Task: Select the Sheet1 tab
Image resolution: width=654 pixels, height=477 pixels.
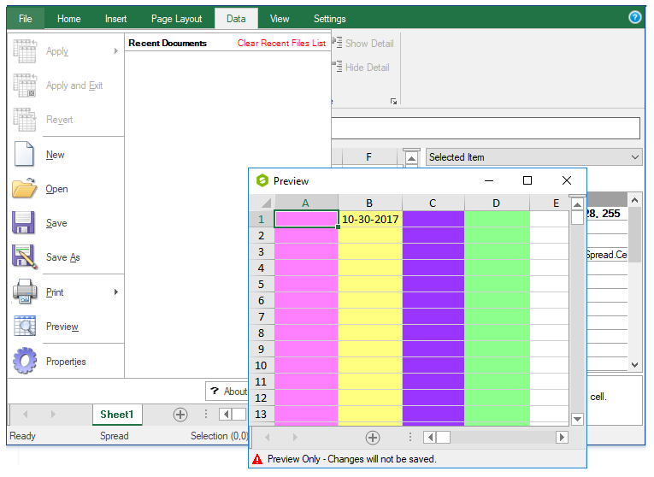Action: point(117,415)
